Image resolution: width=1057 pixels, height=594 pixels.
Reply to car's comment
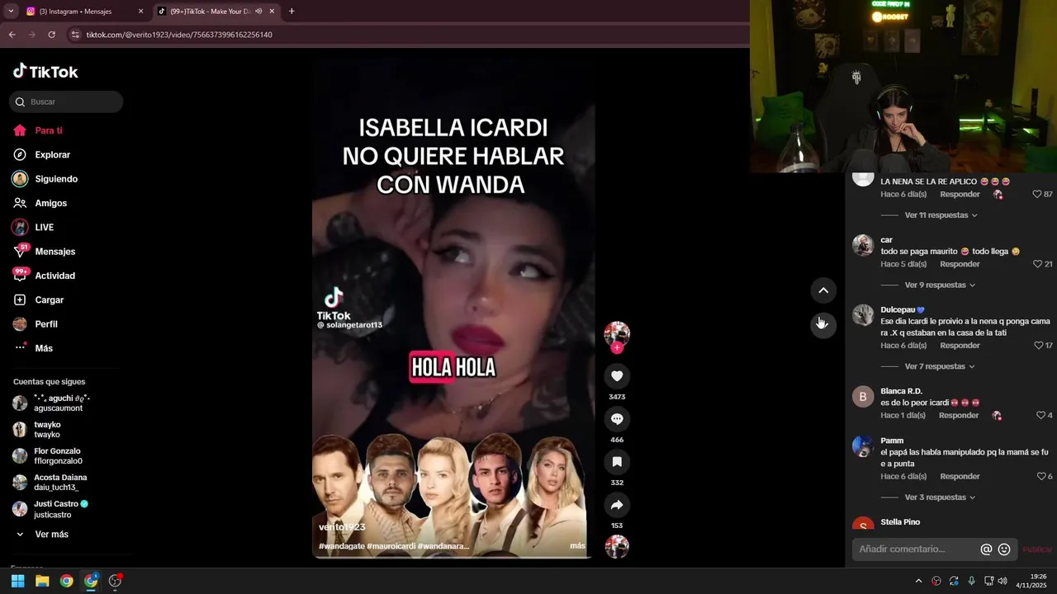960,264
